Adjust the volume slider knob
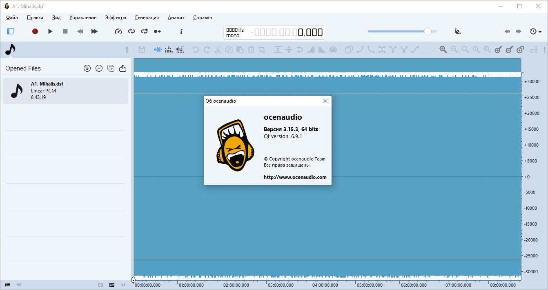This screenshot has height=290, width=548. click(x=428, y=31)
